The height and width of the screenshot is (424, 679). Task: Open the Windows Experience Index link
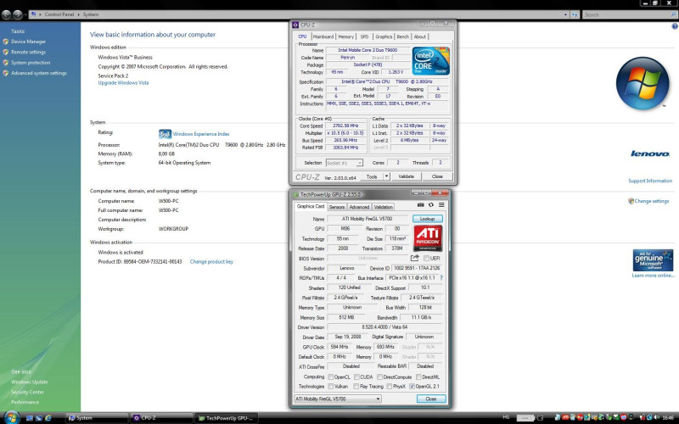(x=201, y=134)
